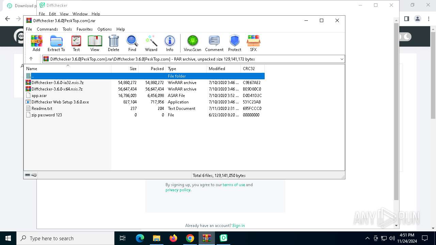Click the SFX toolbar icon

pyautogui.click(x=253, y=43)
